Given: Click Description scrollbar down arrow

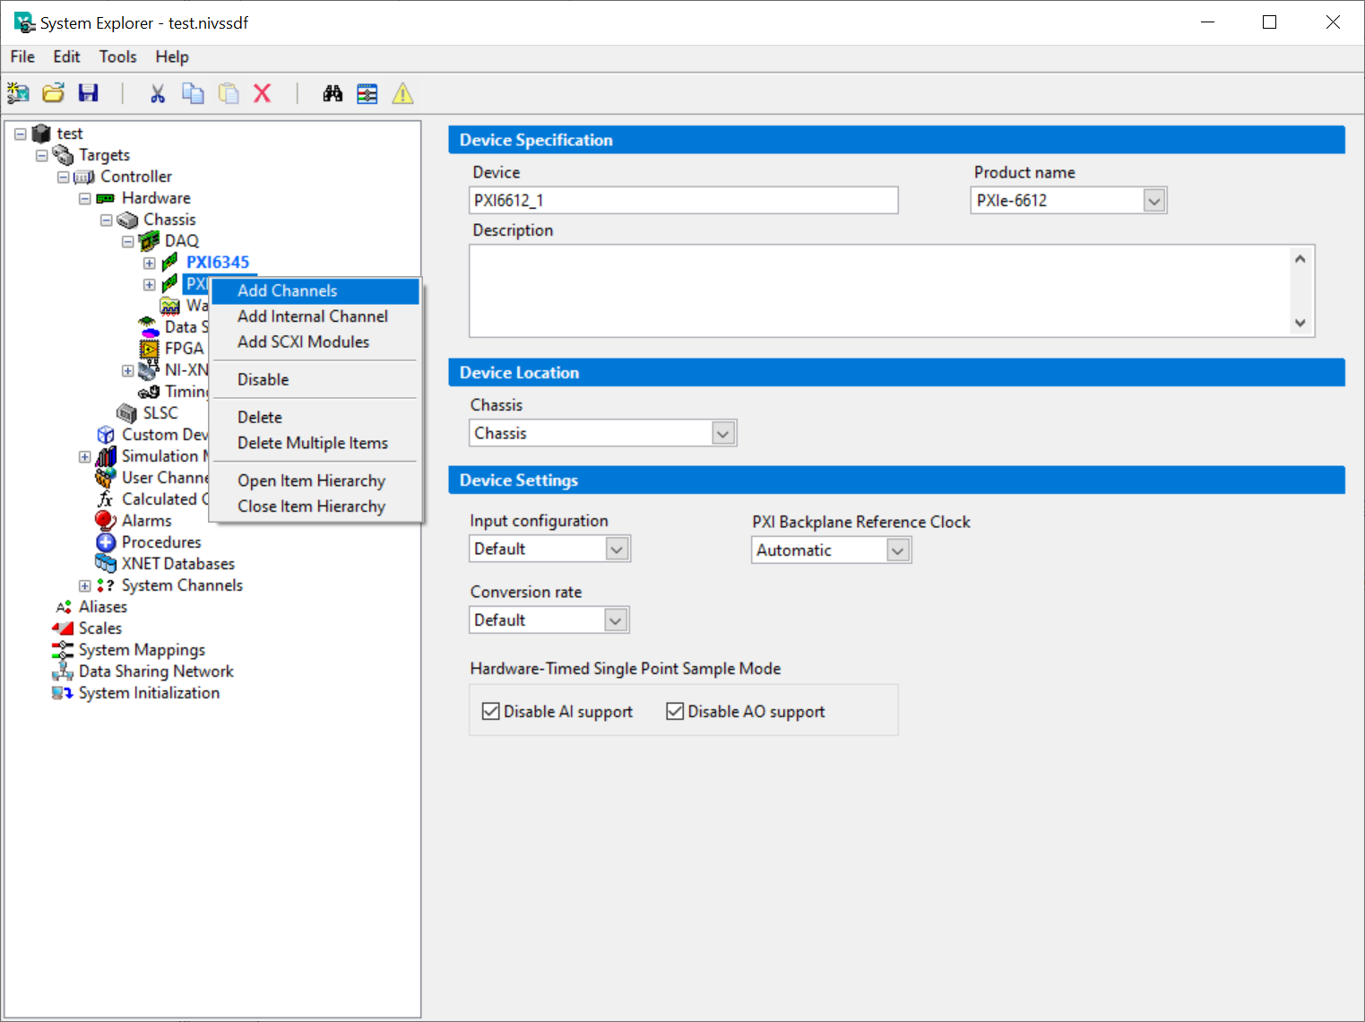Looking at the screenshot, I should (x=1300, y=324).
